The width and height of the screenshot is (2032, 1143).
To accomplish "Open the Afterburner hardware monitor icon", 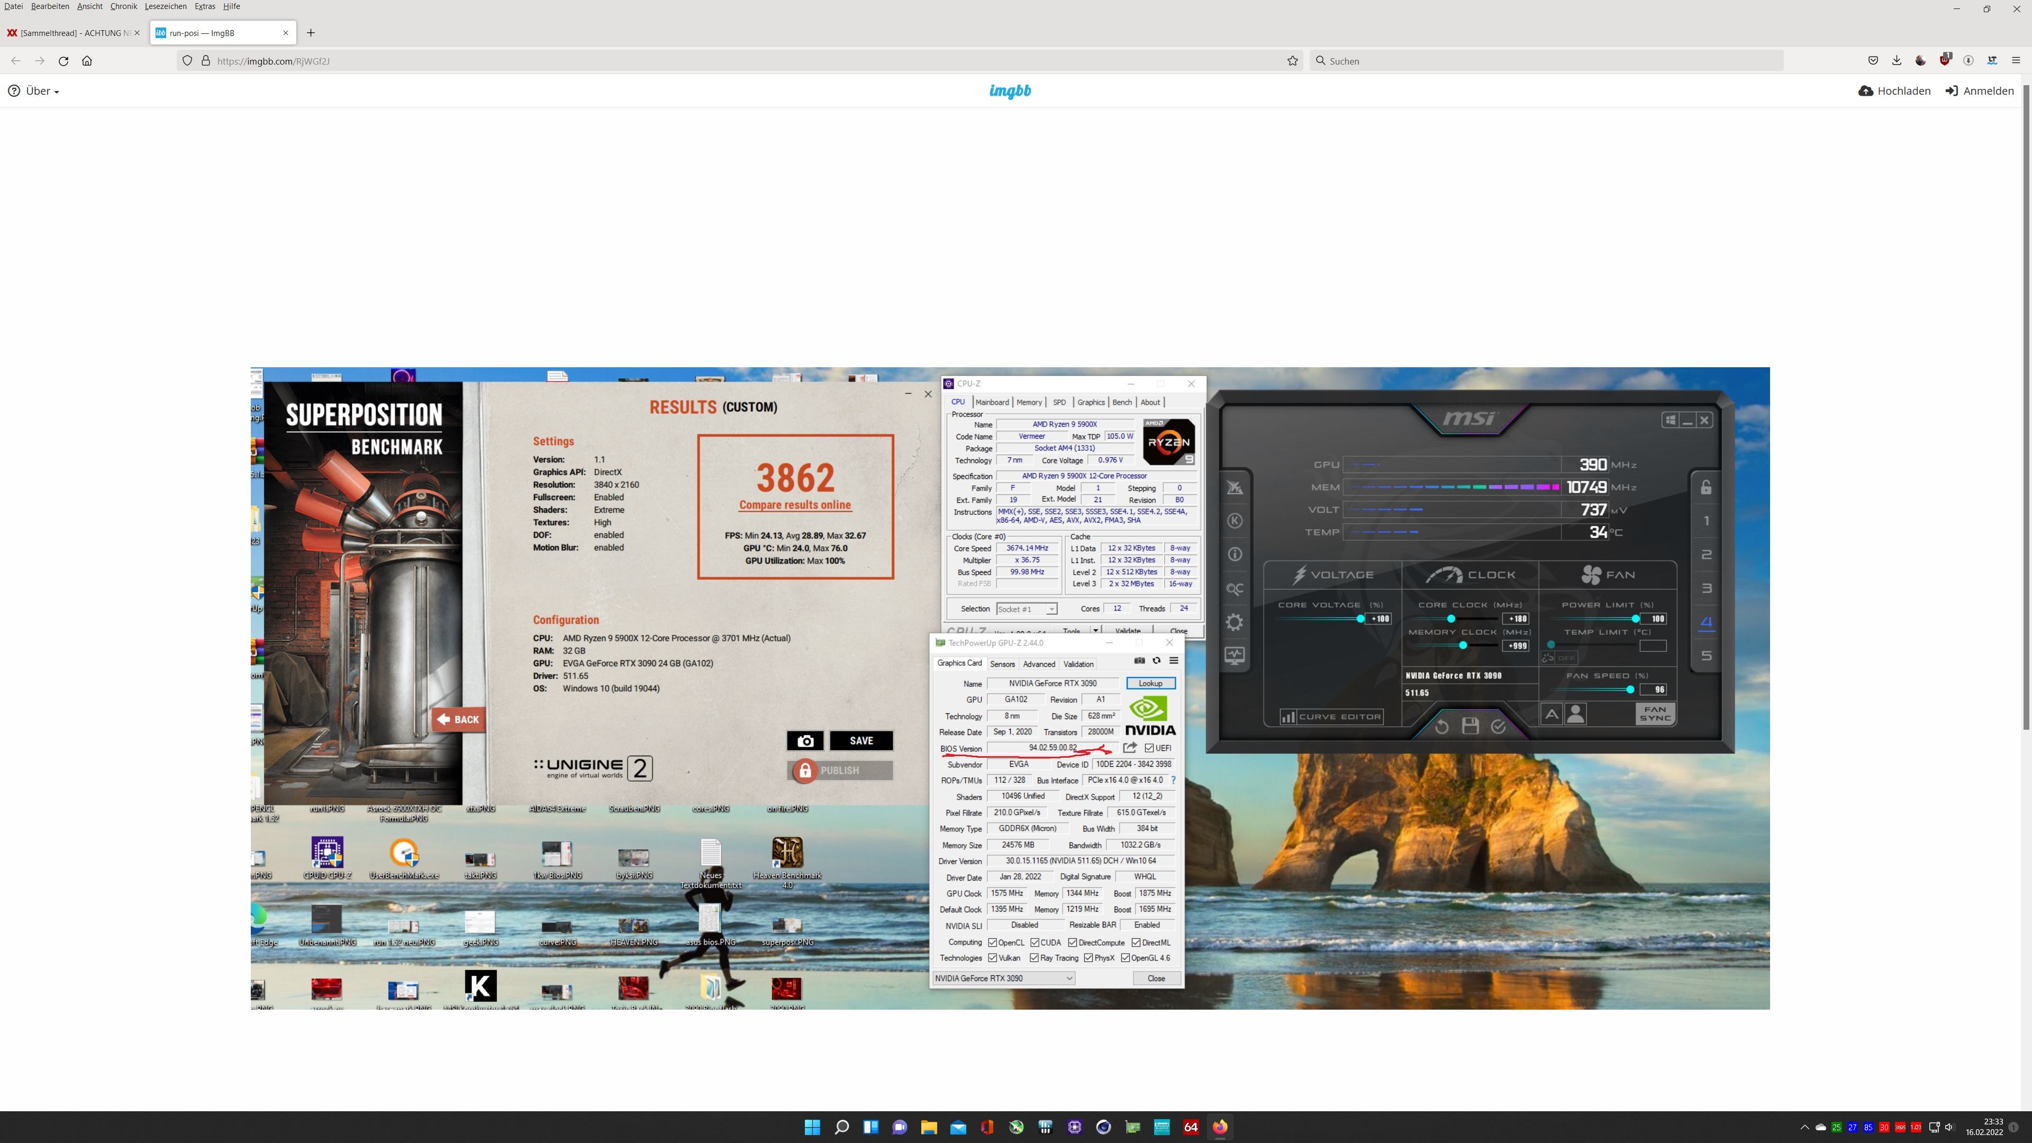I will [1235, 656].
